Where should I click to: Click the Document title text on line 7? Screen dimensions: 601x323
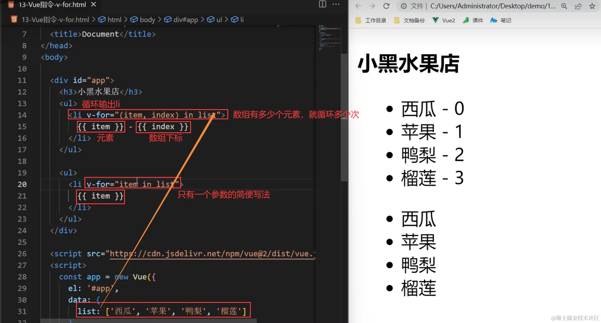100,34
